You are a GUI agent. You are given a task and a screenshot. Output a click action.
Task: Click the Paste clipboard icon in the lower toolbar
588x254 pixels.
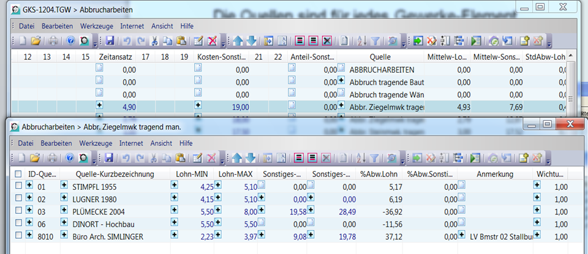click(x=181, y=158)
